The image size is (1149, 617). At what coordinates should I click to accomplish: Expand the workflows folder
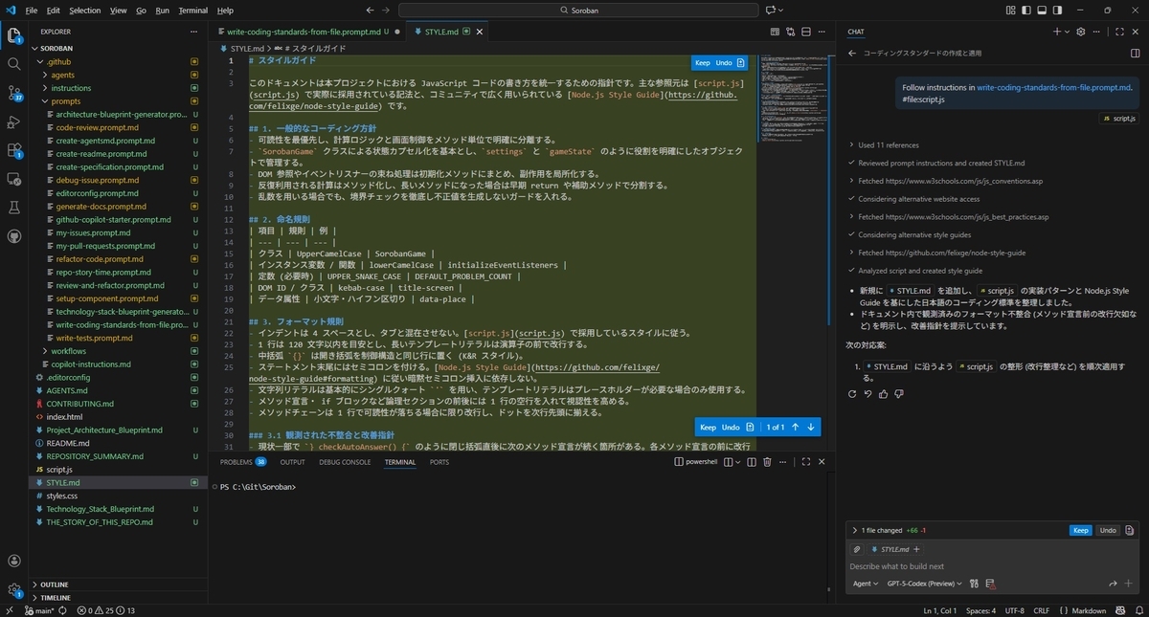[69, 351]
